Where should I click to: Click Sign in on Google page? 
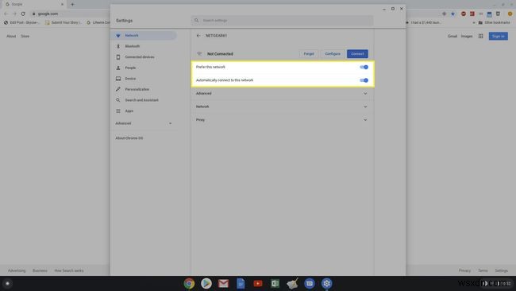pos(499,36)
